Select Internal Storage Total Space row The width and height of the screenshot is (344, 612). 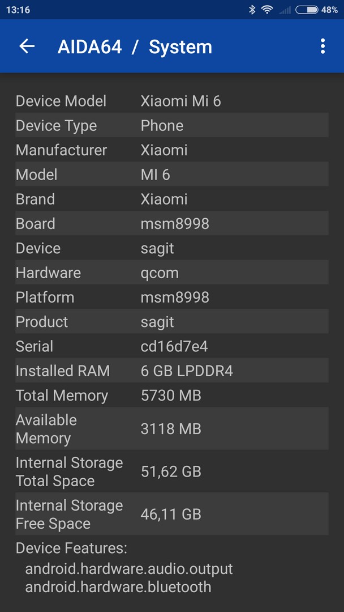click(x=172, y=471)
